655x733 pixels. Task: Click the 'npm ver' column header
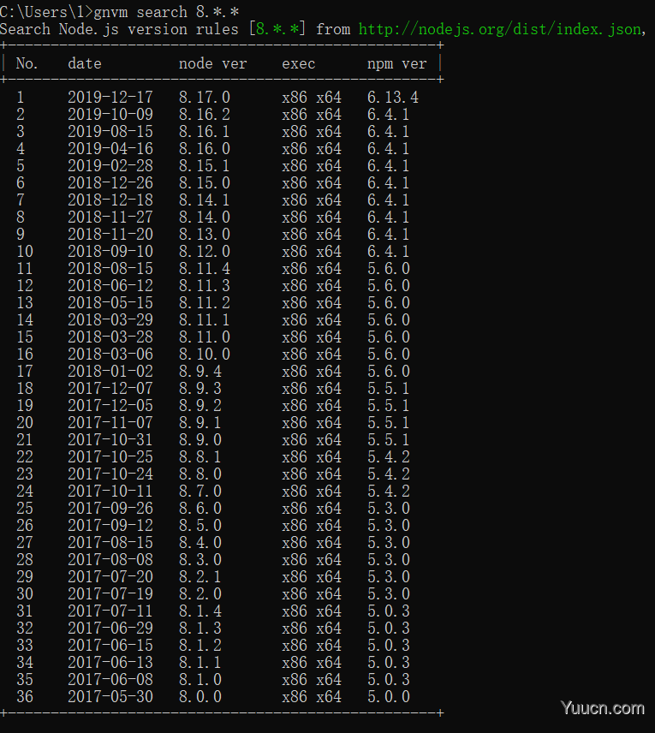397,63
